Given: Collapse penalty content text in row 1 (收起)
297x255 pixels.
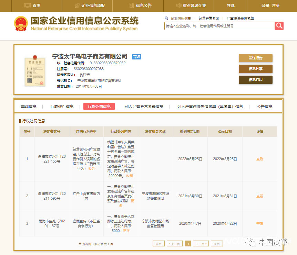Looking at the screenshot, I should [x=130, y=176].
